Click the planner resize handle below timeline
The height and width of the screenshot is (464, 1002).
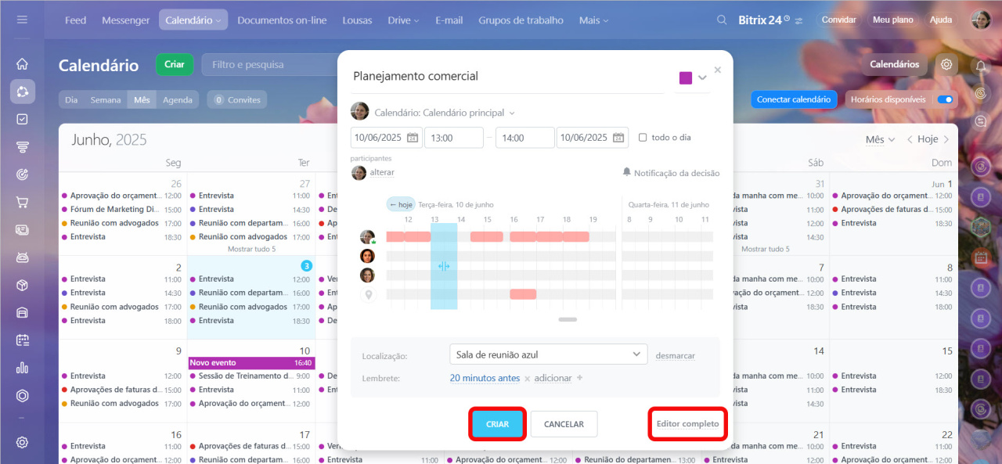click(x=568, y=319)
